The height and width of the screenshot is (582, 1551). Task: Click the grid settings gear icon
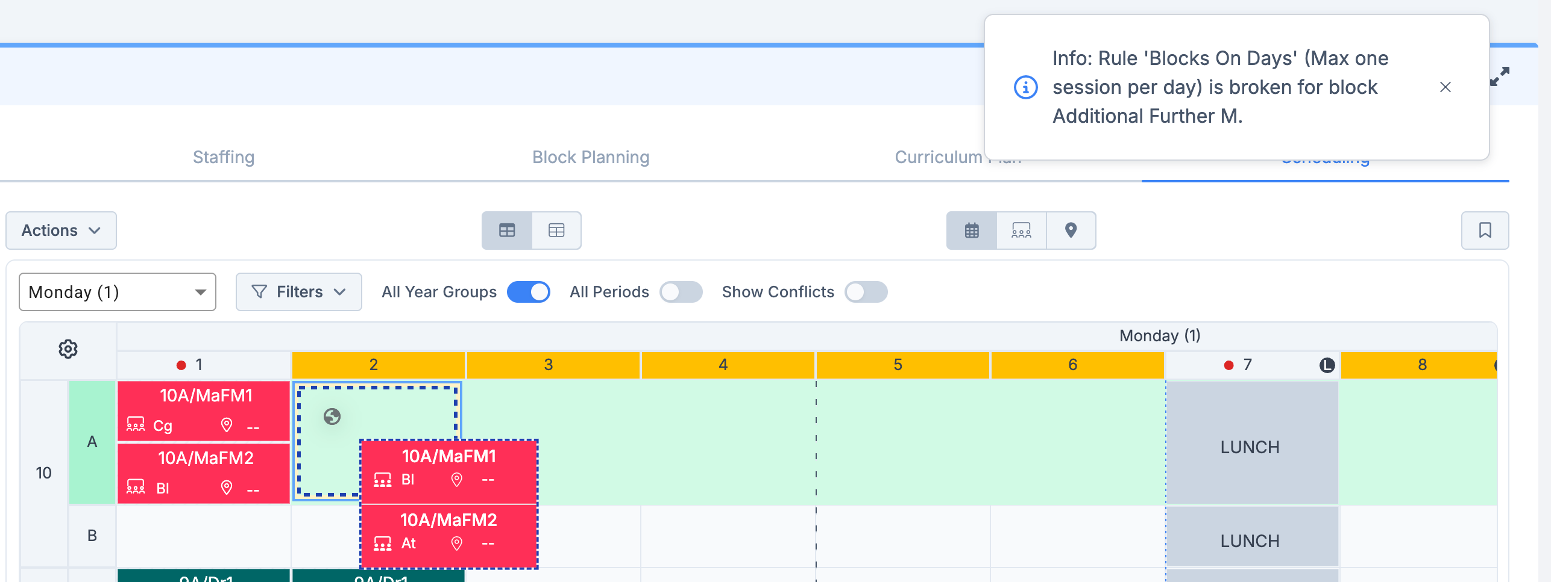[68, 349]
